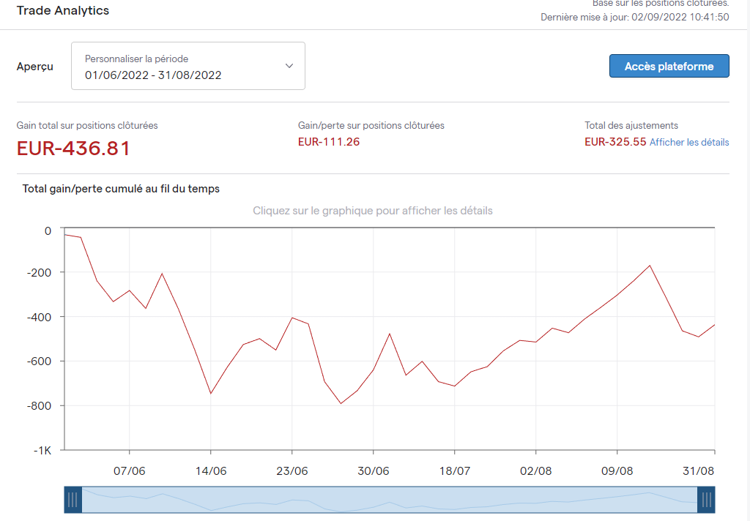Screen dimensions: 750x521
Task: Click the chart peak after 09/08
Action: pos(650,266)
